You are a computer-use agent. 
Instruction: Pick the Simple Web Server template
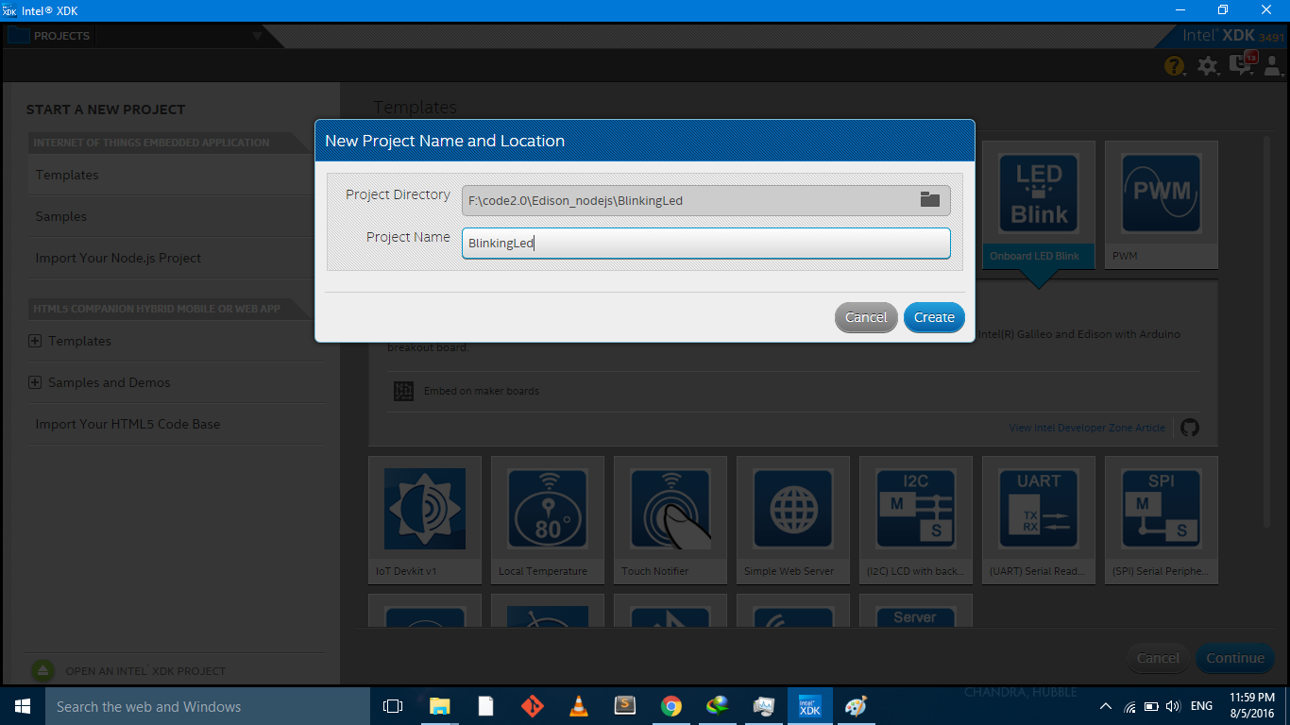(x=792, y=520)
